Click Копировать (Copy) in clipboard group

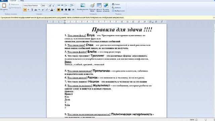click(15, 8)
